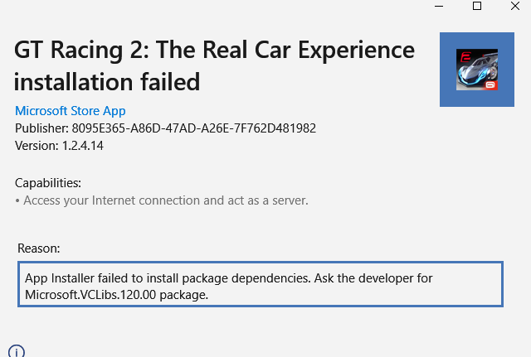This screenshot has height=357, width=531.
Task: Click the 'Reason:' label
Action: pyautogui.click(x=39, y=248)
